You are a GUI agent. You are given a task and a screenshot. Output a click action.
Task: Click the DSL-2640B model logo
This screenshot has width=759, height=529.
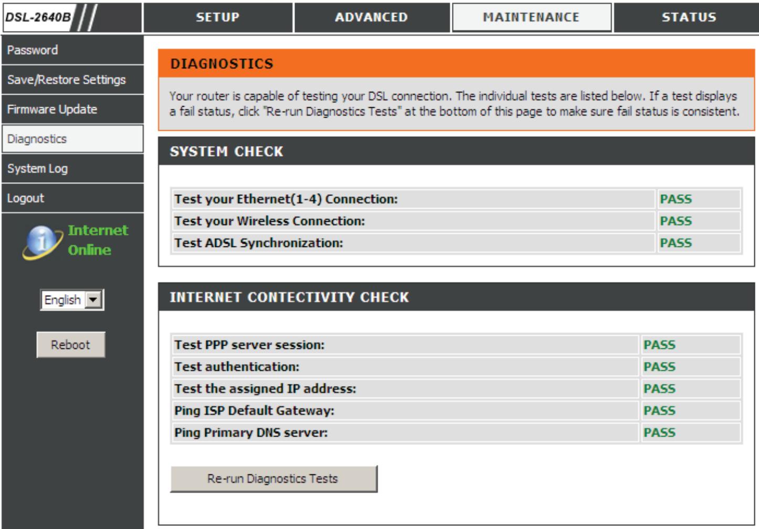39,17
